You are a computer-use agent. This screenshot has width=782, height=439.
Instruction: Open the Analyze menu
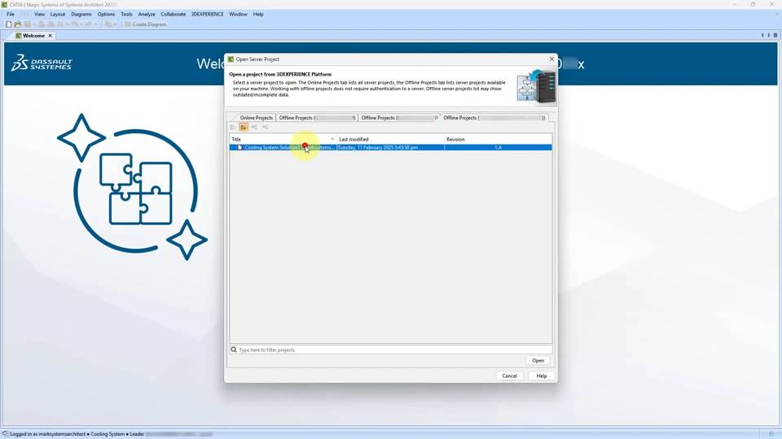point(147,14)
